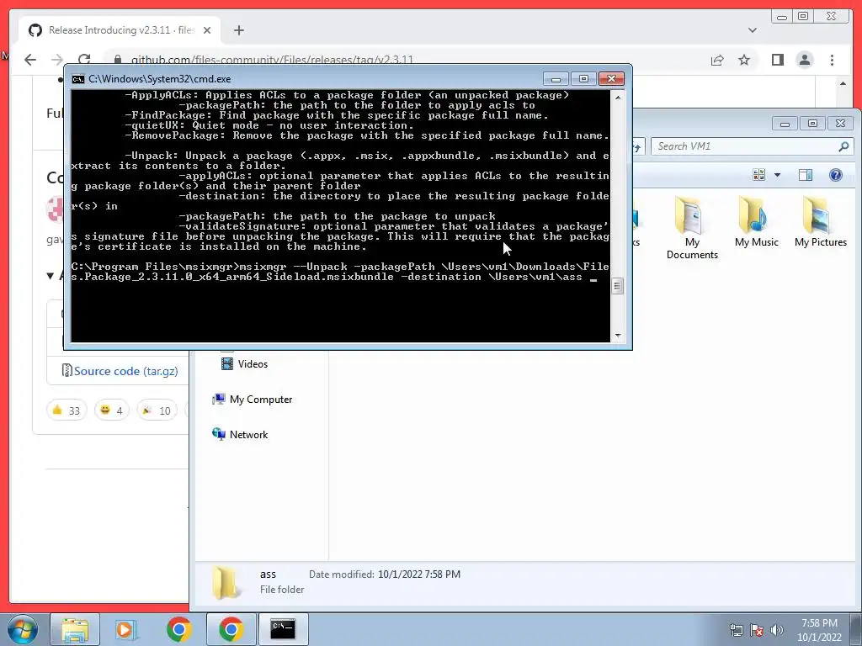Click Date modified 10/1/2022 7:58 PM value

(x=419, y=574)
